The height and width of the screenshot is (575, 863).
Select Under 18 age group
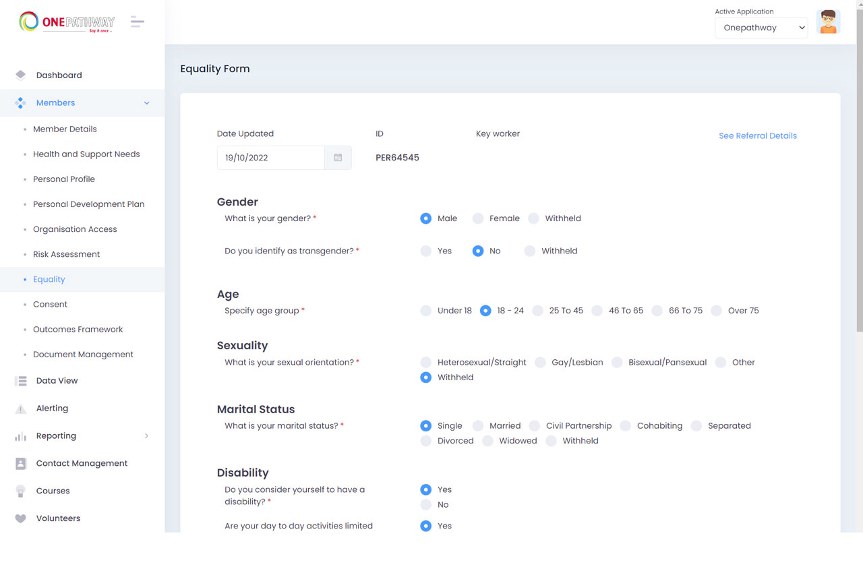tap(425, 311)
